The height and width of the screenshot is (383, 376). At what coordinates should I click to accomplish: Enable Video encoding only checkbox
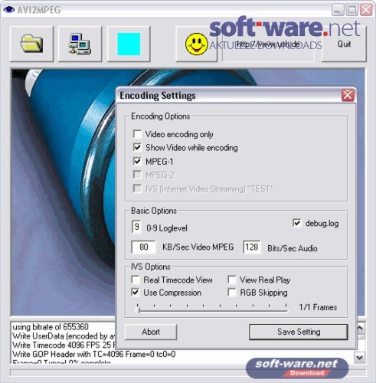(137, 134)
